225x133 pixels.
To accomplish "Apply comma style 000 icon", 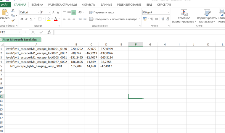I will [x=157, y=19].
